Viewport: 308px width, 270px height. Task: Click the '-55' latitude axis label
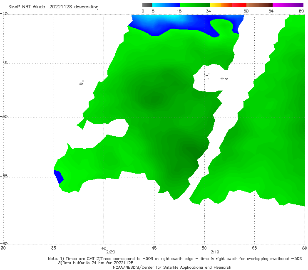(4, 176)
